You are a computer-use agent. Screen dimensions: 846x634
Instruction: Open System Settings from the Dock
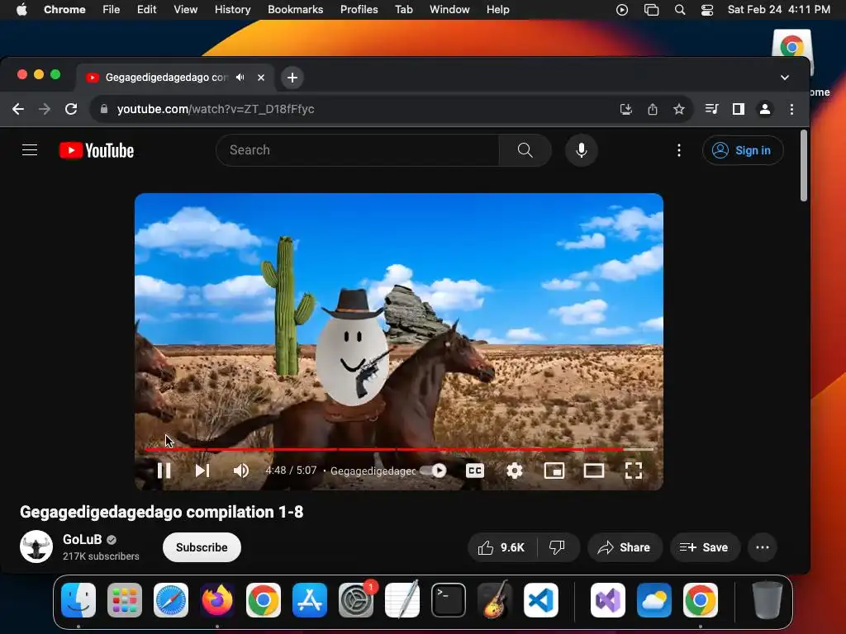click(356, 600)
